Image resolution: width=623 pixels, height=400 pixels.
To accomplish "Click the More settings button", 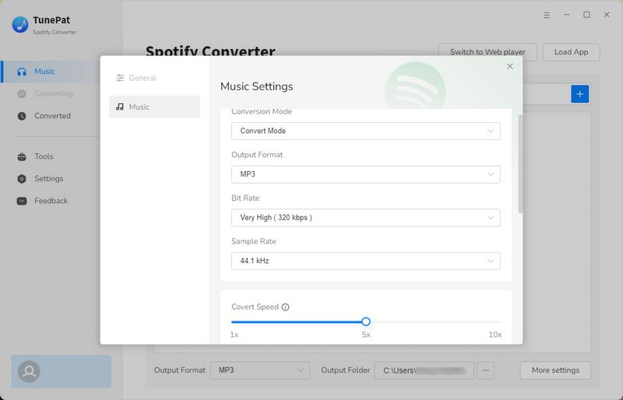I will pyautogui.click(x=555, y=370).
